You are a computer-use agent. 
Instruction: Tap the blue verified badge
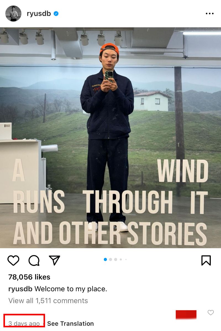coord(56,14)
